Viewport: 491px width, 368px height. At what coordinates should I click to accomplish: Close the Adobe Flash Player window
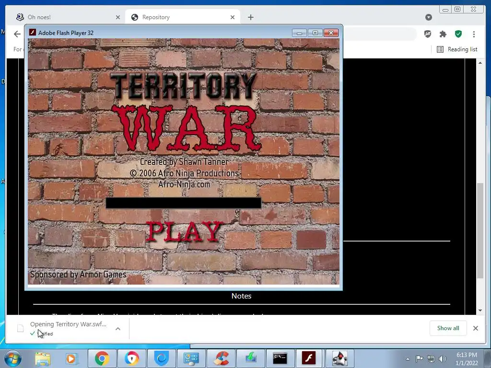[x=331, y=33]
